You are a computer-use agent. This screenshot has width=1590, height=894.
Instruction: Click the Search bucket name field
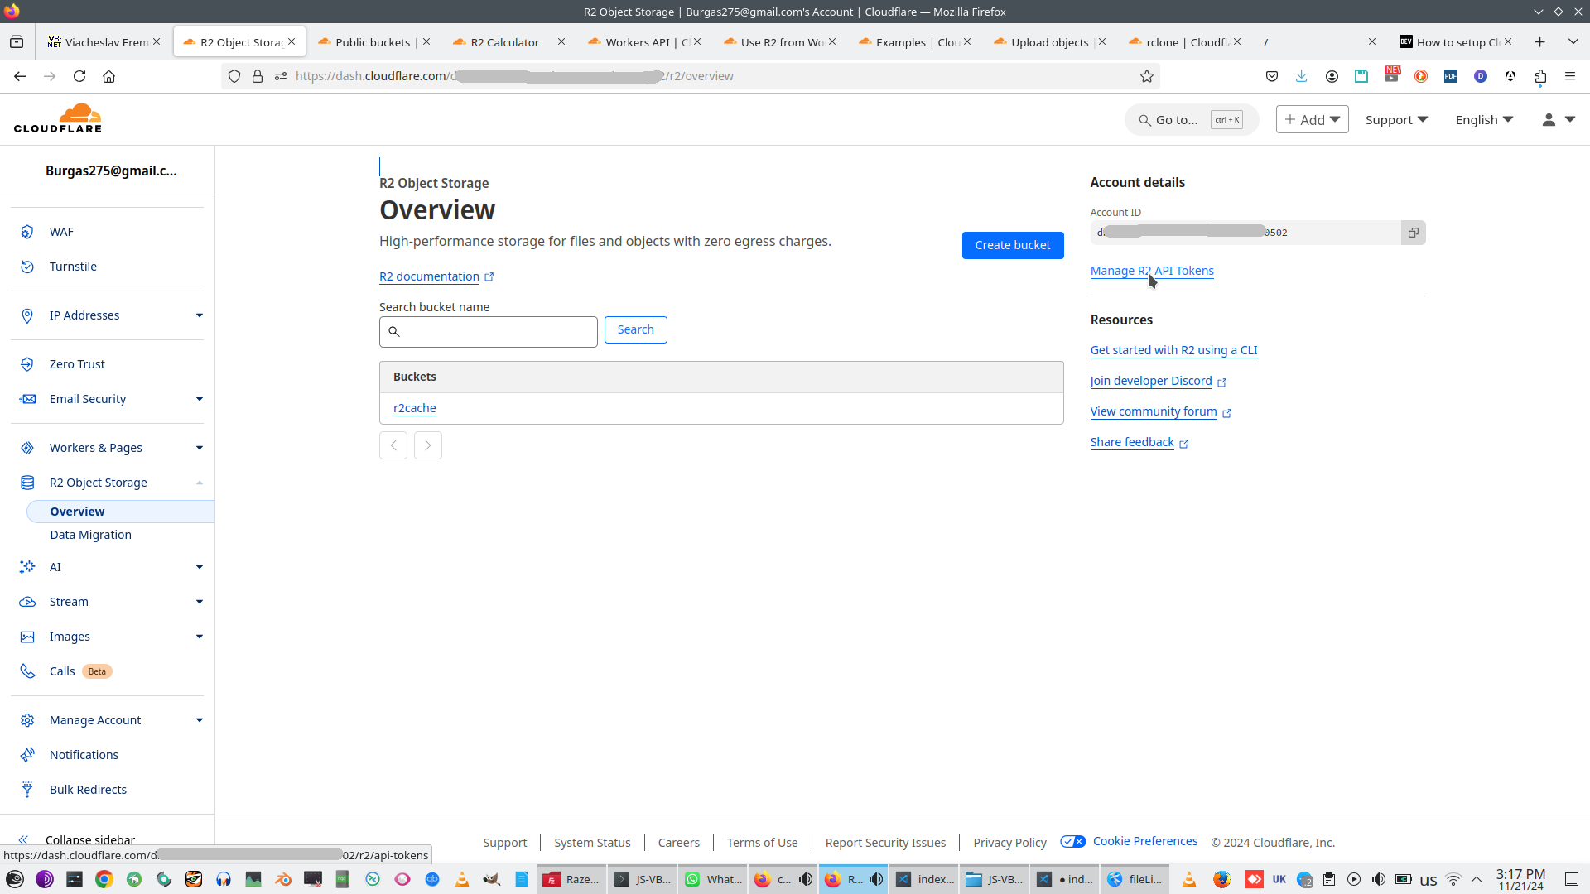click(497, 332)
